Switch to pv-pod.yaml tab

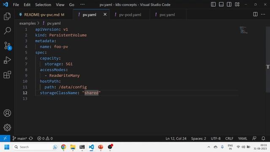[x=130, y=15]
